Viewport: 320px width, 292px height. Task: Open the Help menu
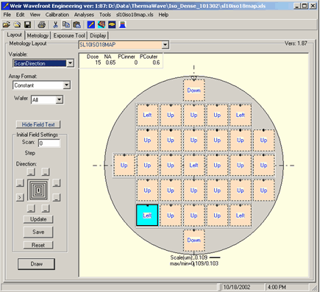click(x=163, y=15)
